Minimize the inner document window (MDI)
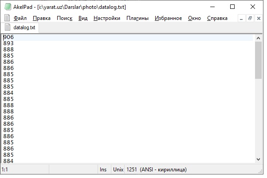The width and height of the screenshot is (267, 178). click(x=242, y=18)
